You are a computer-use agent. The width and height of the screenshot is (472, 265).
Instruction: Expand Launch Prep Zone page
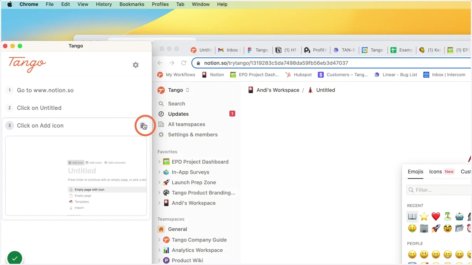[x=159, y=183]
